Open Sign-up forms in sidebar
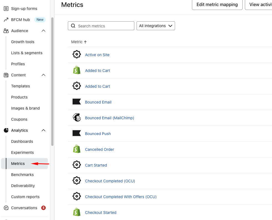The width and height of the screenshot is (272, 220). [x=24, y=9]
